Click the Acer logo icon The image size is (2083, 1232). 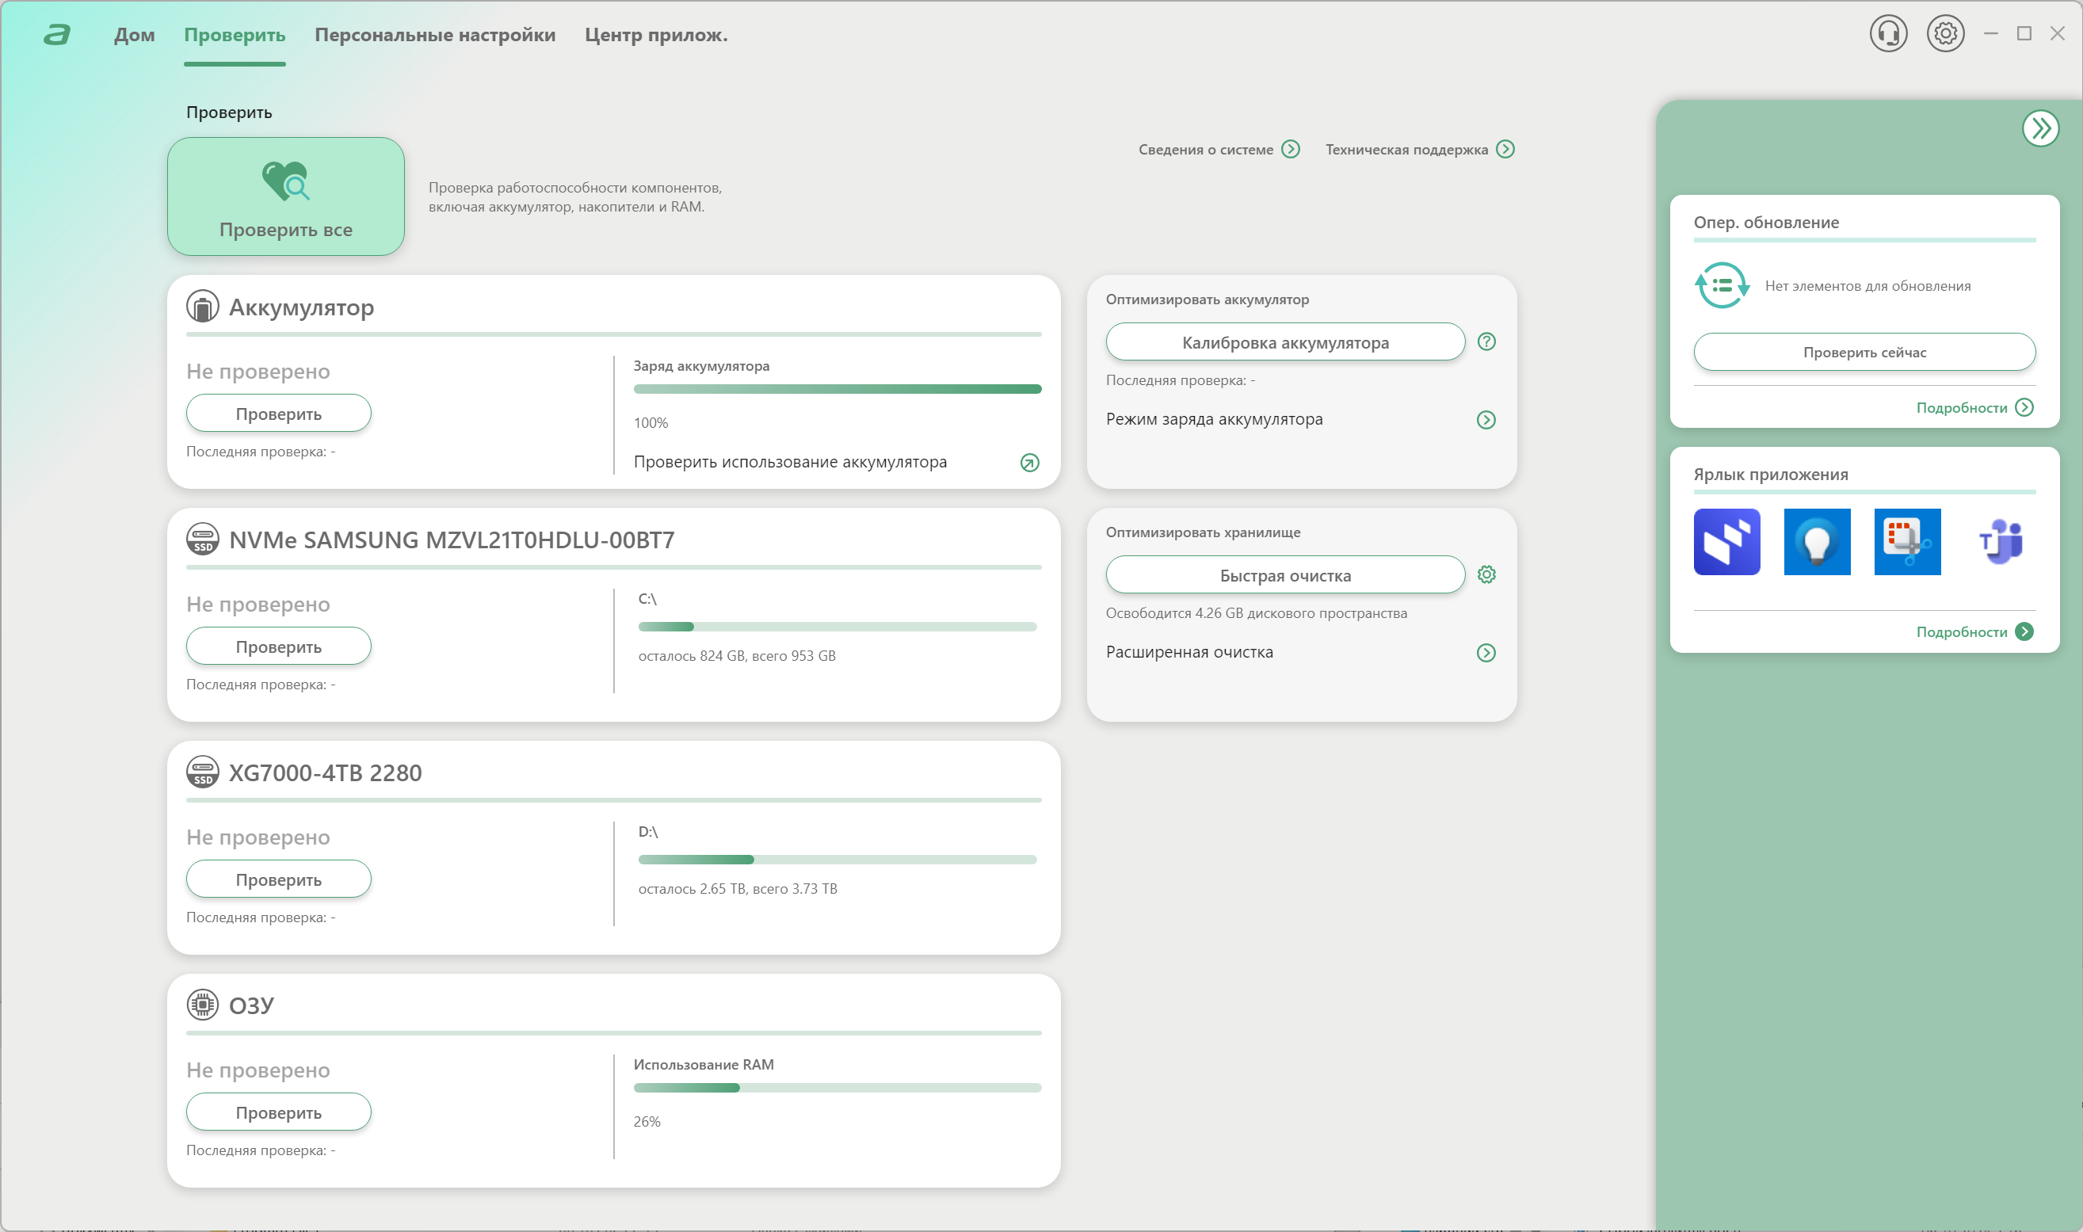pos(56,35)
